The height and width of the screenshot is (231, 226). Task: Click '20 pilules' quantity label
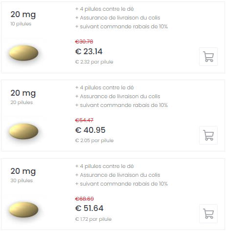tap(22, 103)
